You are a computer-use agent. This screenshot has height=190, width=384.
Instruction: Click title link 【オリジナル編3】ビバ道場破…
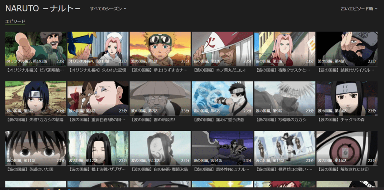(x=35, y=70)
